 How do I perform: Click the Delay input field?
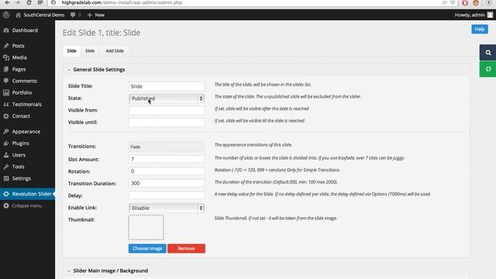click(x=167, y=195)
